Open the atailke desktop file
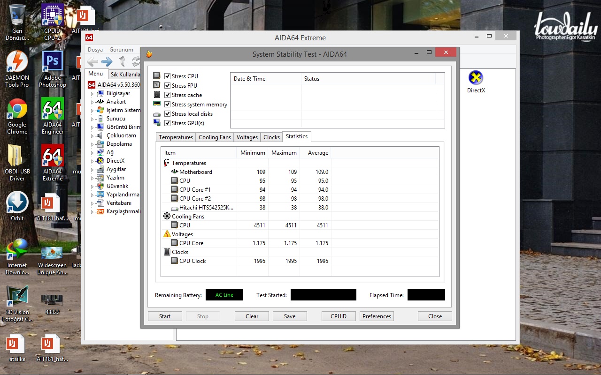 point(17,348)
